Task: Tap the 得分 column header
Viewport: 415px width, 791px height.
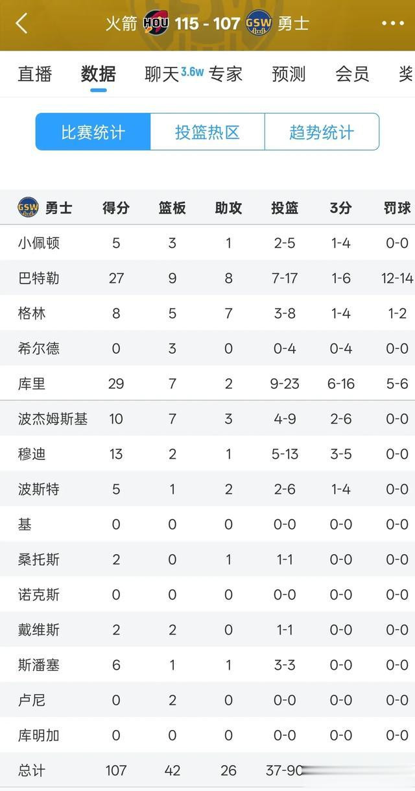Action: pos(116,208)
